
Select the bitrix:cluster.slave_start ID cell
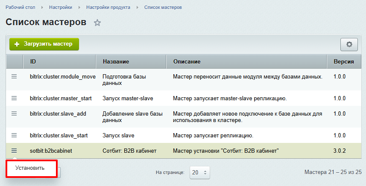click(59, 135)
